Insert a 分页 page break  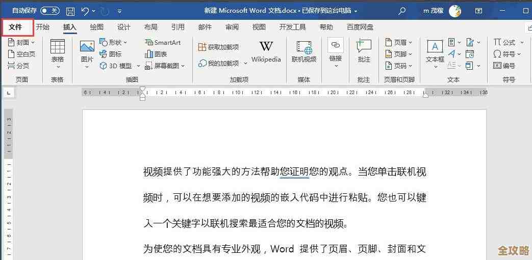click(x=19, y=66)
